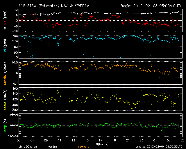Click the 23 hour tick on time axis
Image resolution: width=186 pixels, height=149 pixels.
(x=141, y=141)
